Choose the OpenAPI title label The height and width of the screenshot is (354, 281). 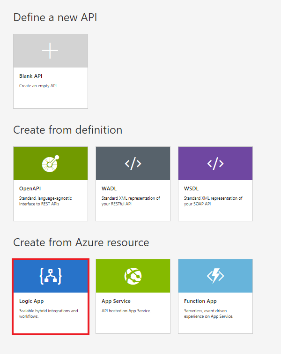coord(30,188)
